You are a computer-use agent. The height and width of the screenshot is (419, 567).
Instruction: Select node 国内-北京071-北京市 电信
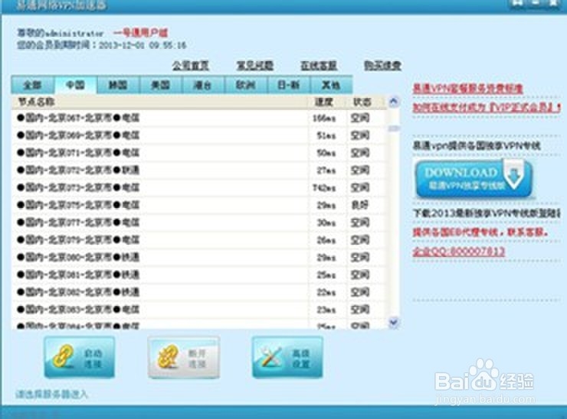click(x=200, y=153)
